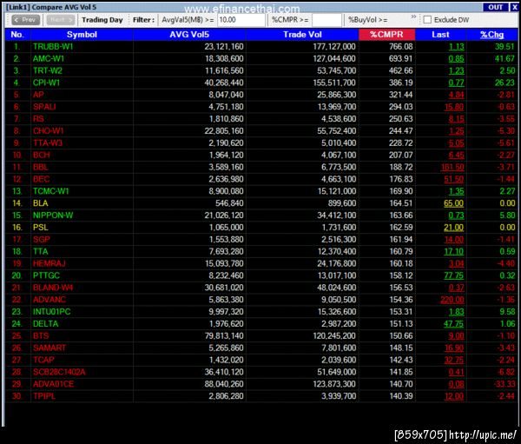Select the AMC-W1 symbol
The height and width of the screenshot is (444, 521).
tap(49, 58)
